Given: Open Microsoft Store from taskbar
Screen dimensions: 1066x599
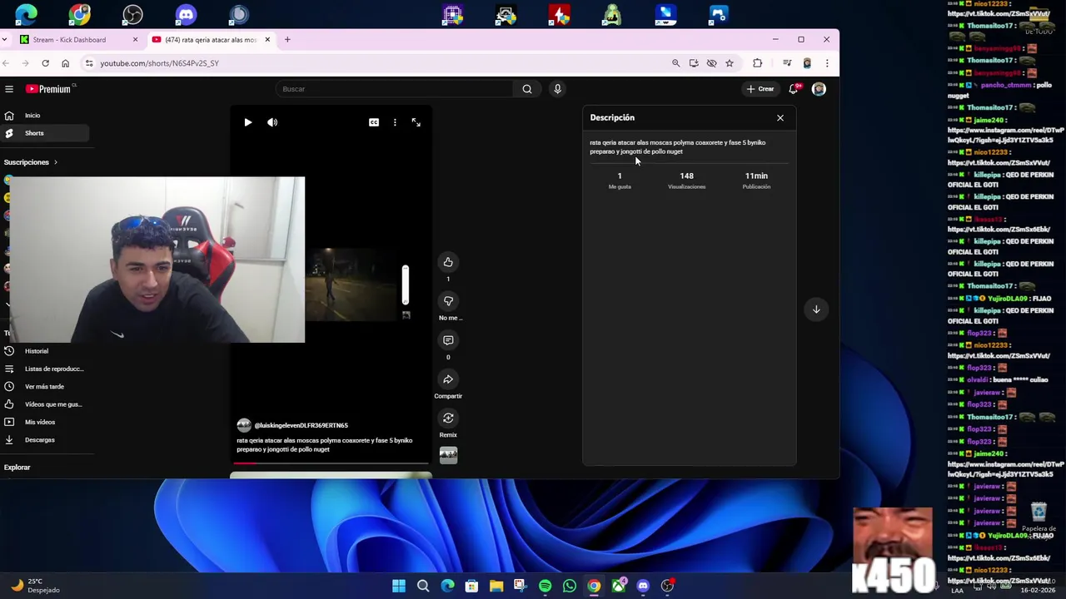Looking at the screenshot, I should (471, 586).
